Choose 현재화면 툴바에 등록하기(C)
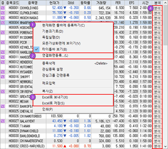The image size is (168, 149). tap(64, 25)
